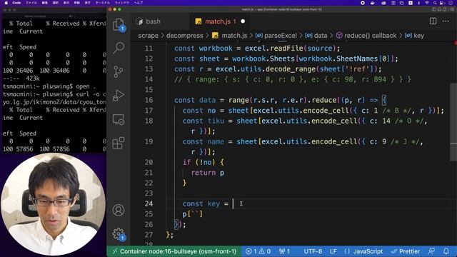
Task: Open Accounts menu in activity bar
Action: pyautogui.click(x=119, y=210)
